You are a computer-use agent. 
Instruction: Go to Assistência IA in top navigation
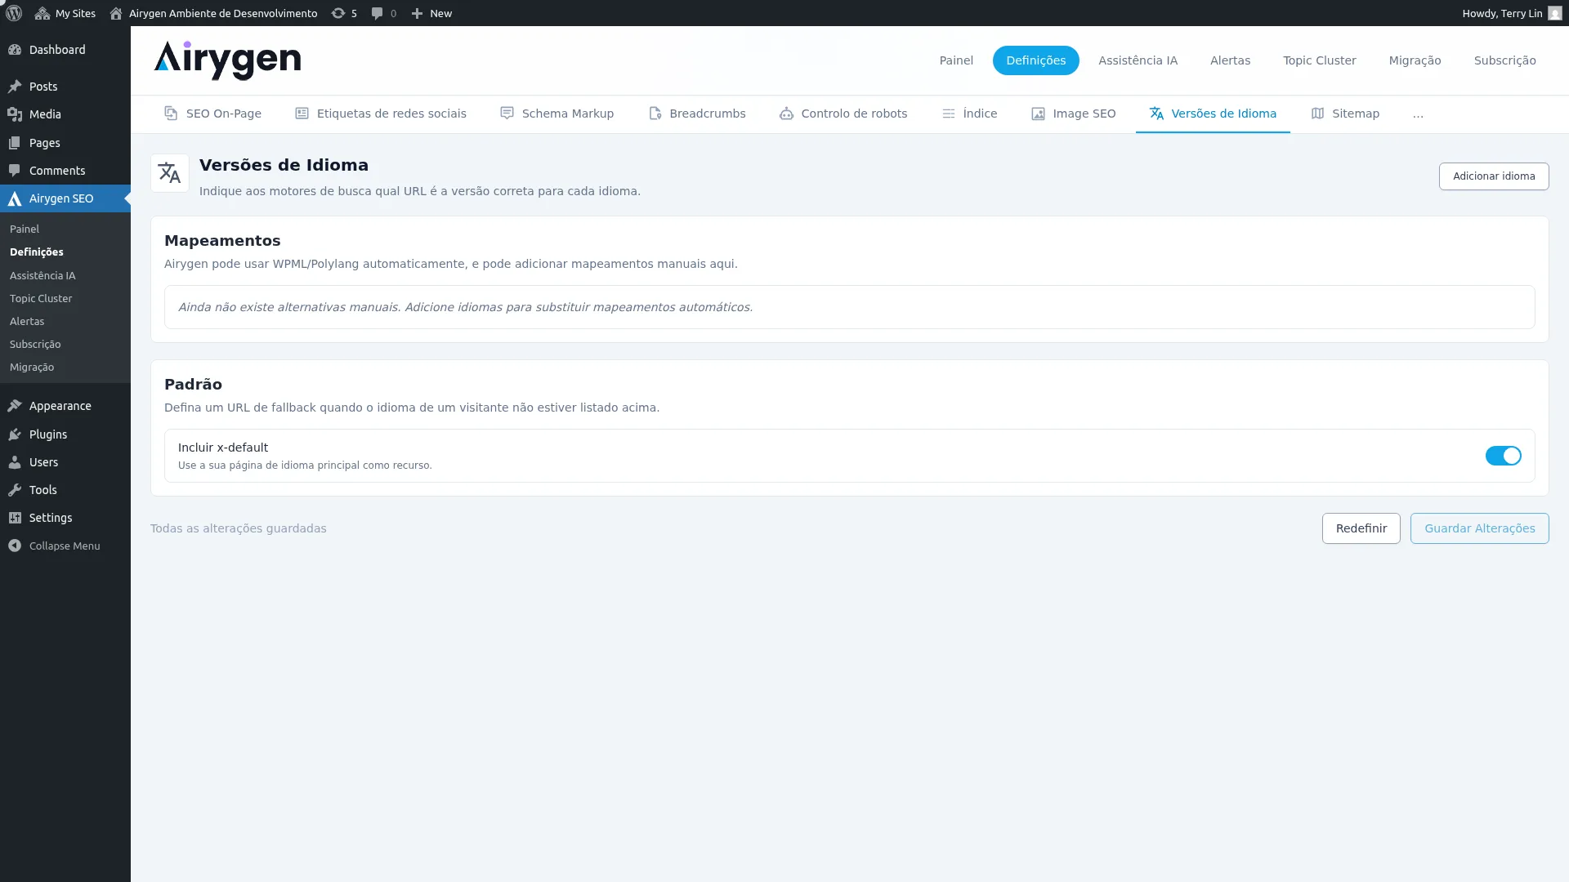[x=1138, y=60]
